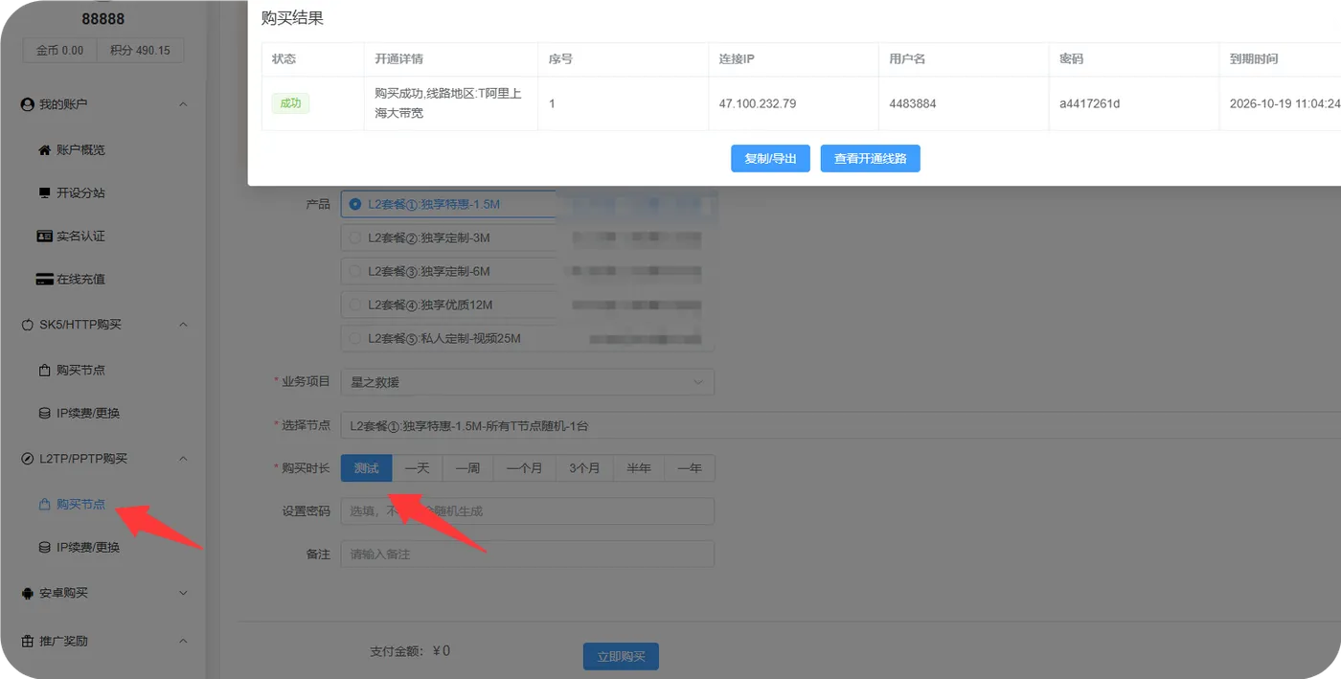Click the user icon beside 我的账户
Image resolution: width=1341 pixels, height=679 pixels.
pos(27,104)
